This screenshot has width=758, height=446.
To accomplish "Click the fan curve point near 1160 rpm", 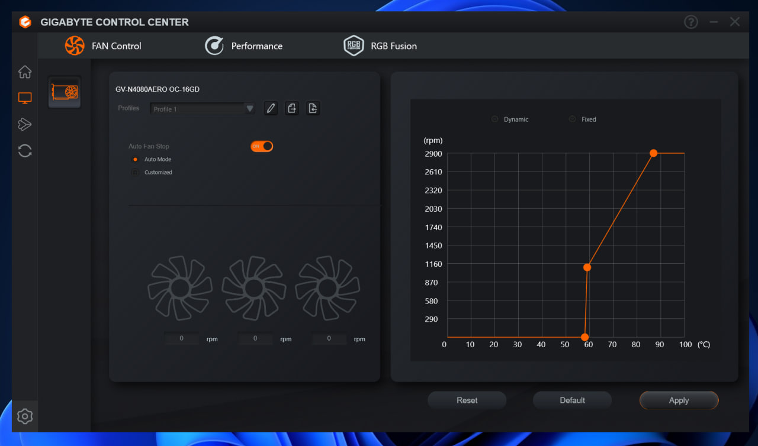I will point(587,267).
